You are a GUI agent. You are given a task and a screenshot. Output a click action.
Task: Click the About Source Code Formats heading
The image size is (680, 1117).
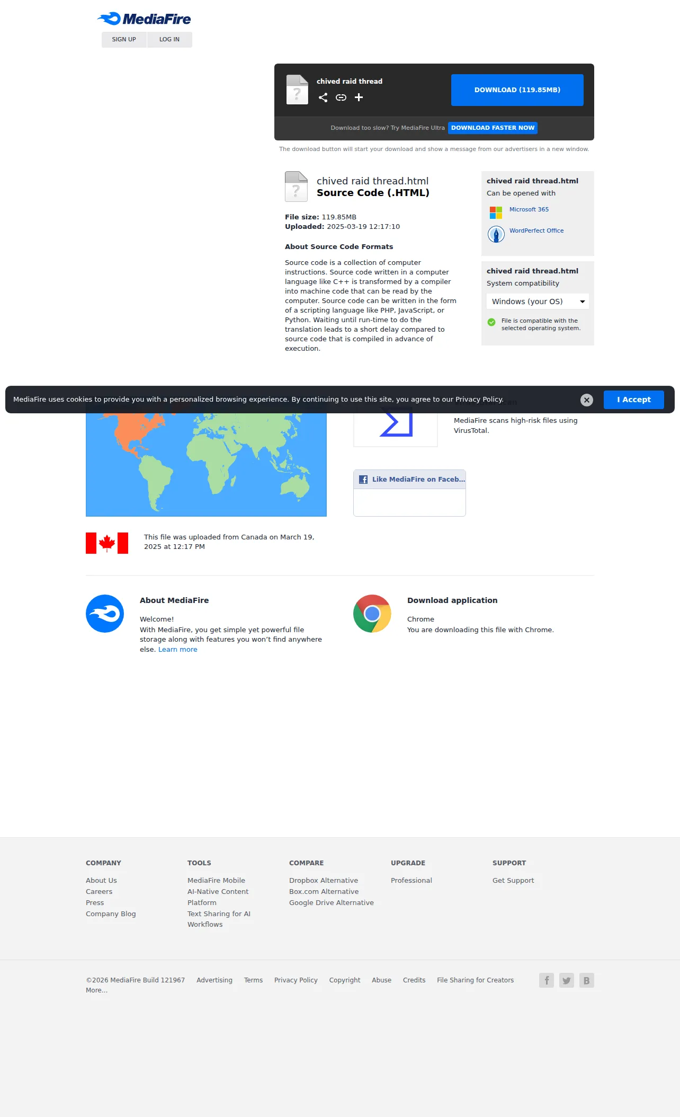[339, 247]
